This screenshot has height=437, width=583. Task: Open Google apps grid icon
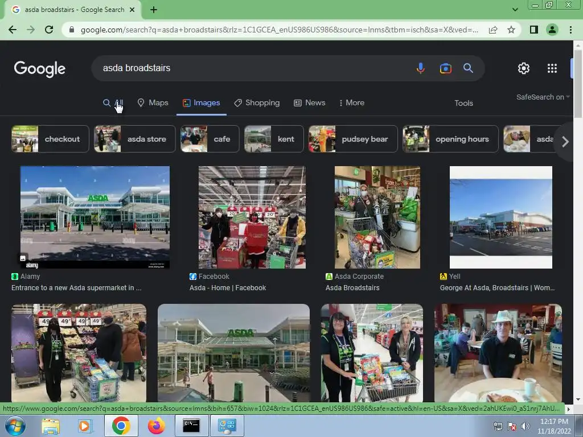coord(552,68)
